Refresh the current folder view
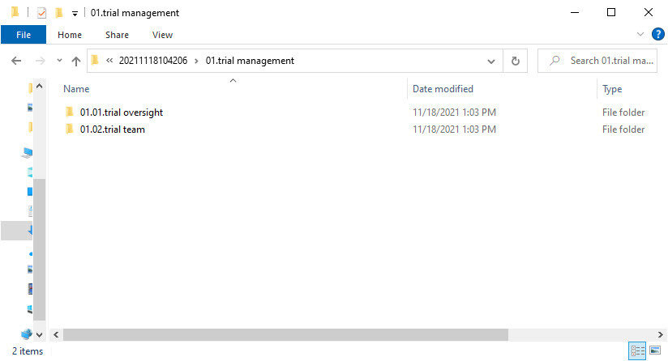The height and width of the screenshot is (361, 668). 515,61
